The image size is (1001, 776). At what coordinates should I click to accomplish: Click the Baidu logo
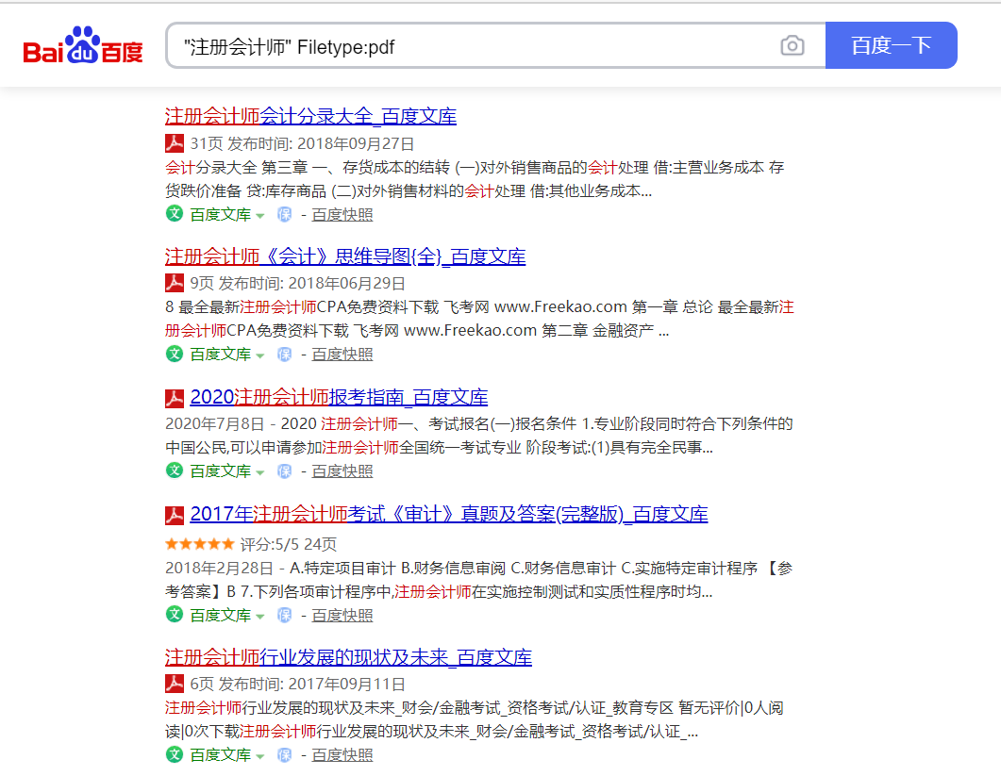[83, 45]
